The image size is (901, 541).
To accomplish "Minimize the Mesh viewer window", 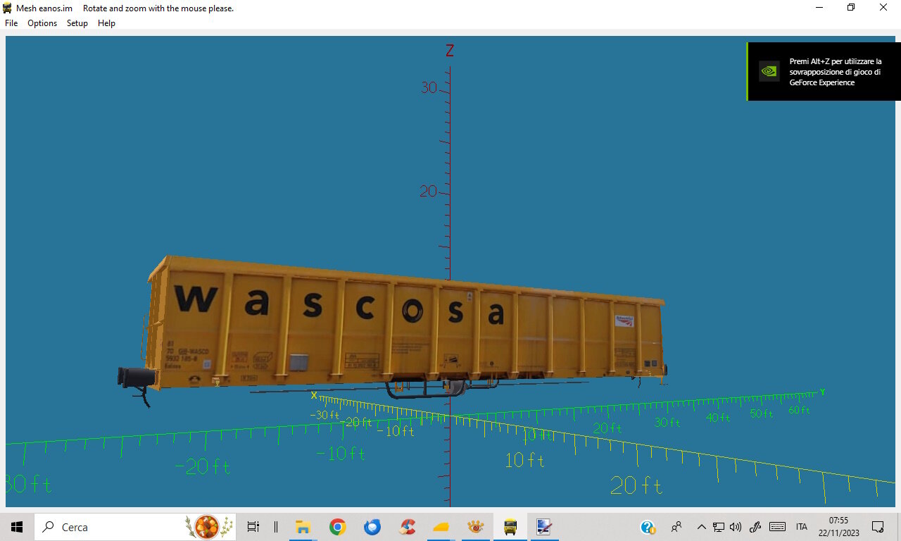I will click(x=819, y=8).
